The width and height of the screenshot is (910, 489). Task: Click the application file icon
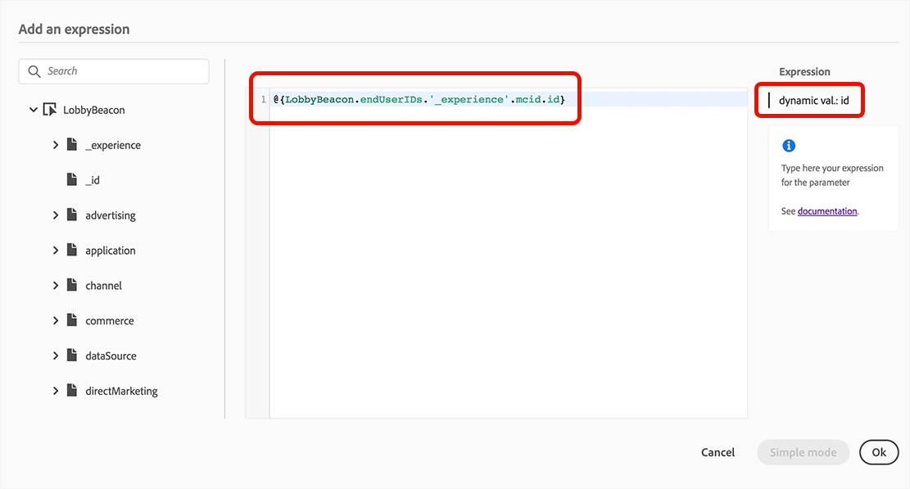[x=72, y=250]
